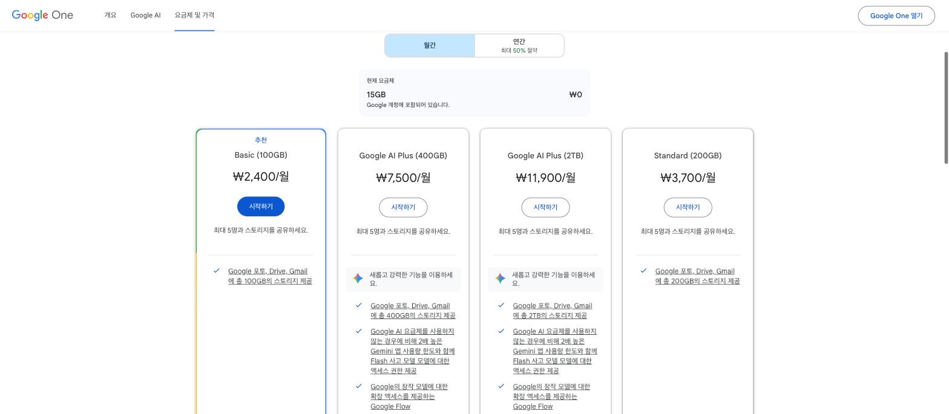Click the Google One logo

(42, 15)
